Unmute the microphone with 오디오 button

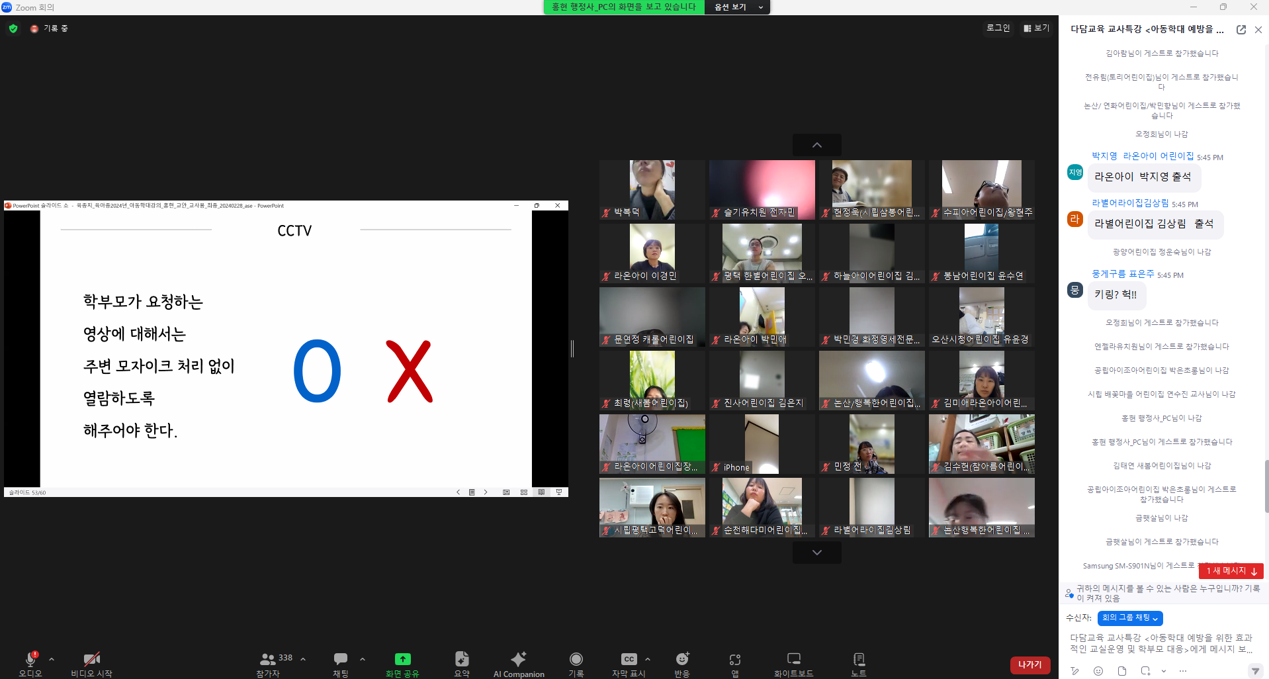(30, 663)
